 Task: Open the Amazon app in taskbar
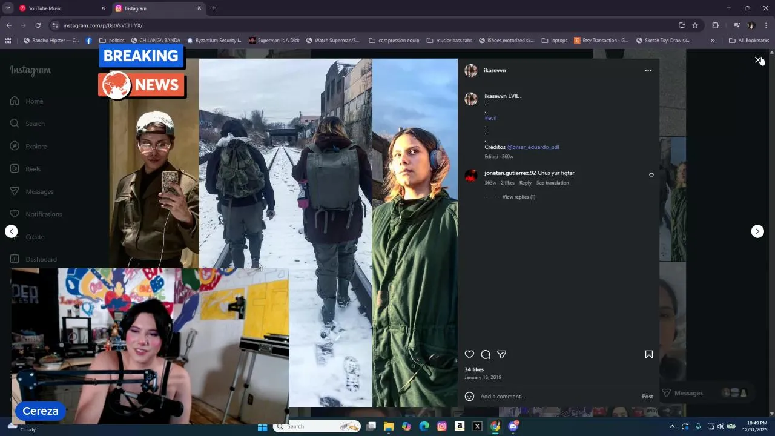pos(460,426)
